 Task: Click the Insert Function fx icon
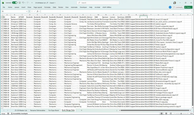click(37, 11)
